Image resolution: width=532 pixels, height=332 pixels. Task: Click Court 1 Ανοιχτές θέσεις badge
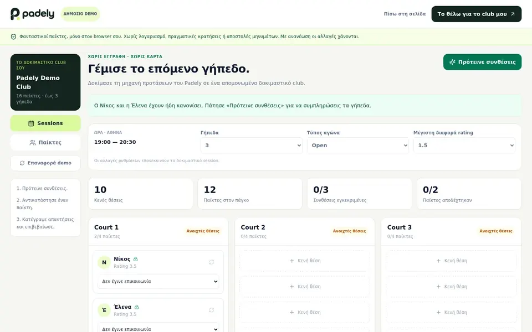(203, 231)
